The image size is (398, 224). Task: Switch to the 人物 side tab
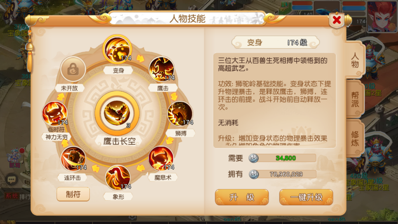pos(355,60)
